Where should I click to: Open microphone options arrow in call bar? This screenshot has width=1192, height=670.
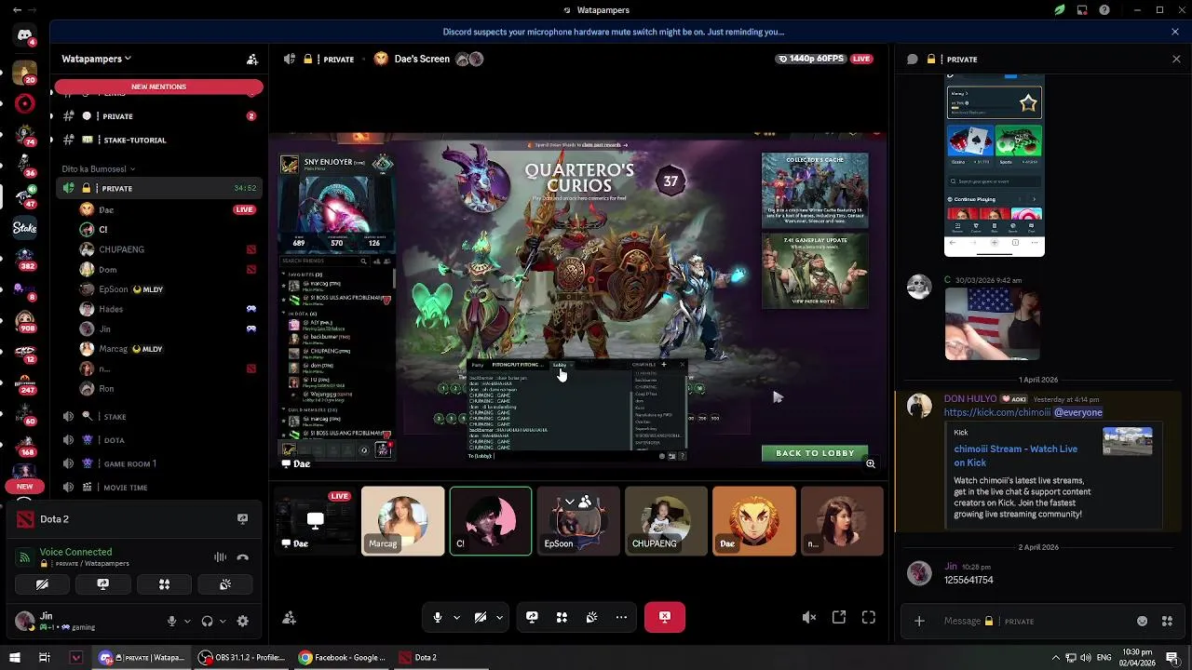[456, 617]
